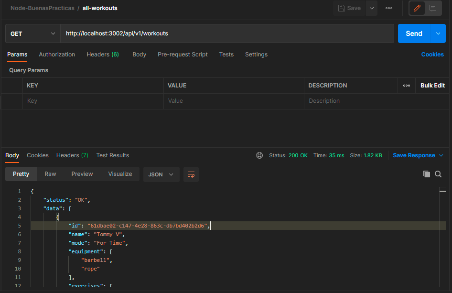Switch to the Test Results tab
452x293 pixels.
pyautogui.click(x=112, y=155)
